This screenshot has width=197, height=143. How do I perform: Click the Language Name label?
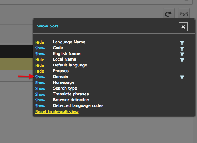(69, 42)
